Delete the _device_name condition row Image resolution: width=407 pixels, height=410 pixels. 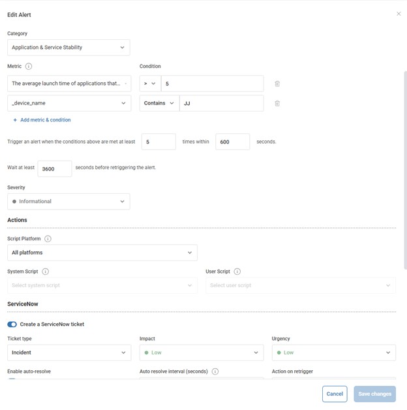pyautogui.click(x=277, y=103)
